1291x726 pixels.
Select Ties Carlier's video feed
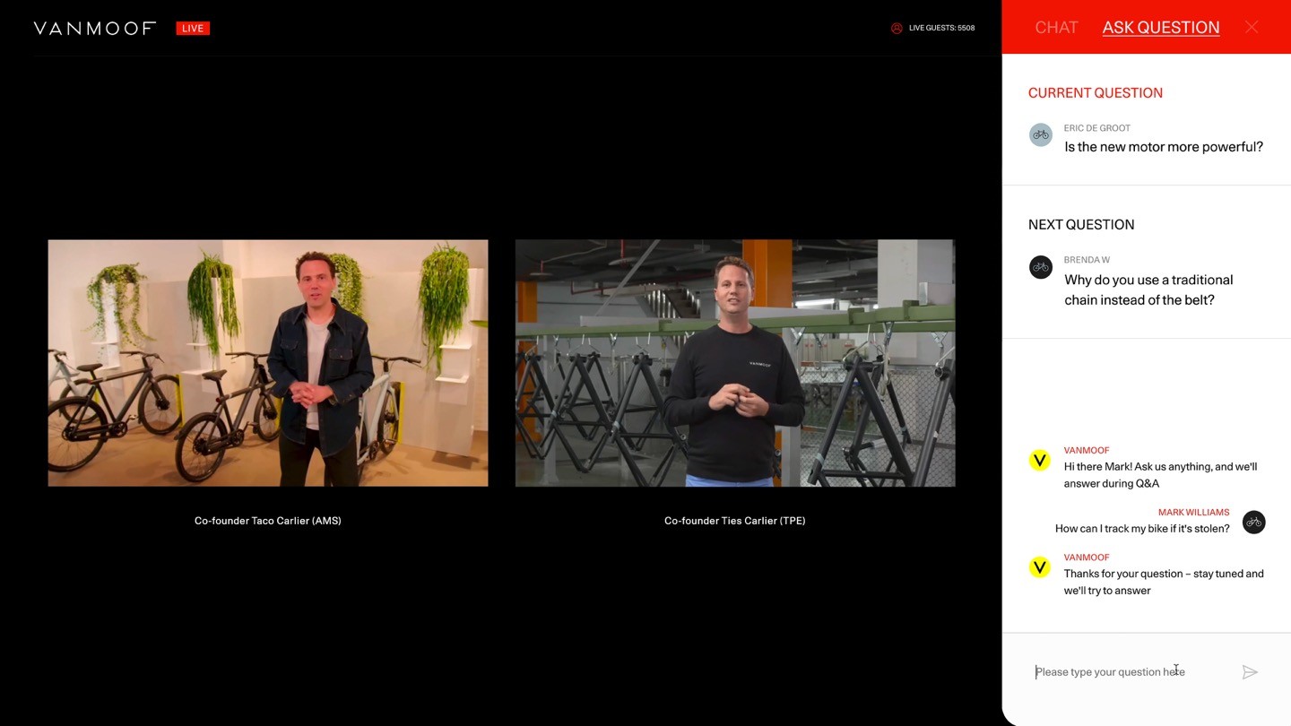point(735,363)
